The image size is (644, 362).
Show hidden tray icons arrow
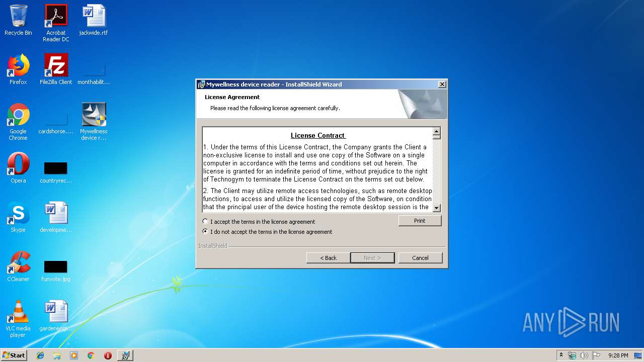(x=561, y=355)
